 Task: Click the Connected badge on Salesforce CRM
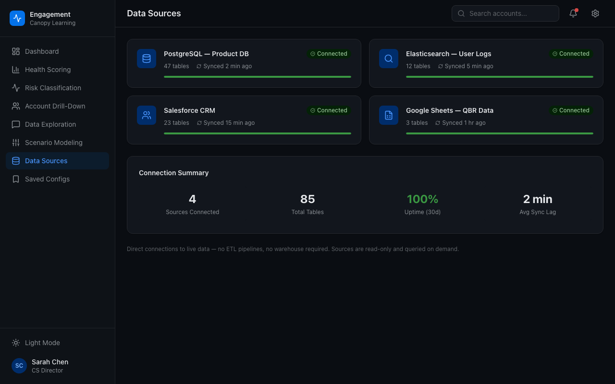329,110
